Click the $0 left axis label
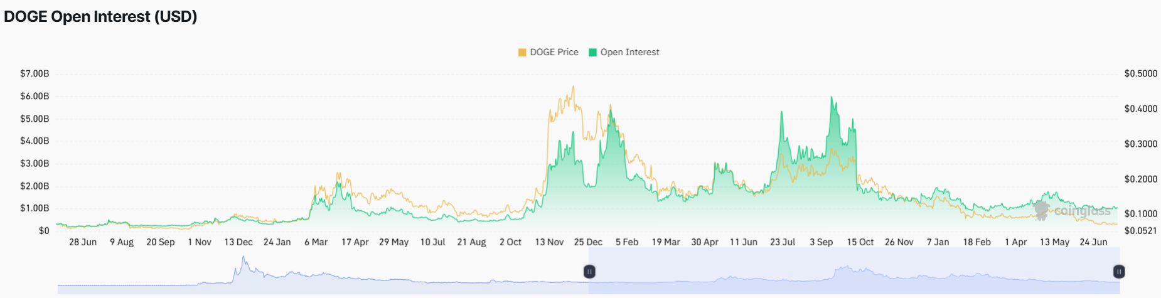 (x=44, y=230)
